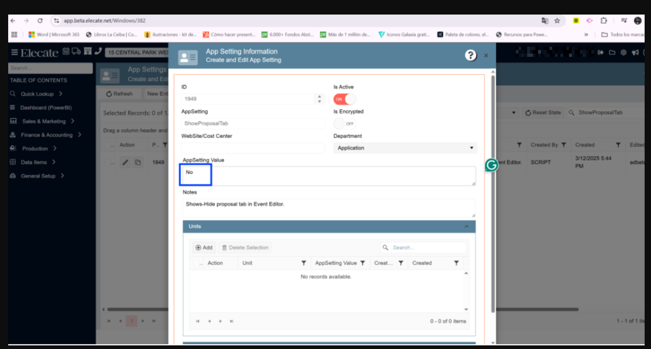Viewport: 651px width, 349px height.
Task: Click the Reset State button
Action: click(x=543, y=113)
